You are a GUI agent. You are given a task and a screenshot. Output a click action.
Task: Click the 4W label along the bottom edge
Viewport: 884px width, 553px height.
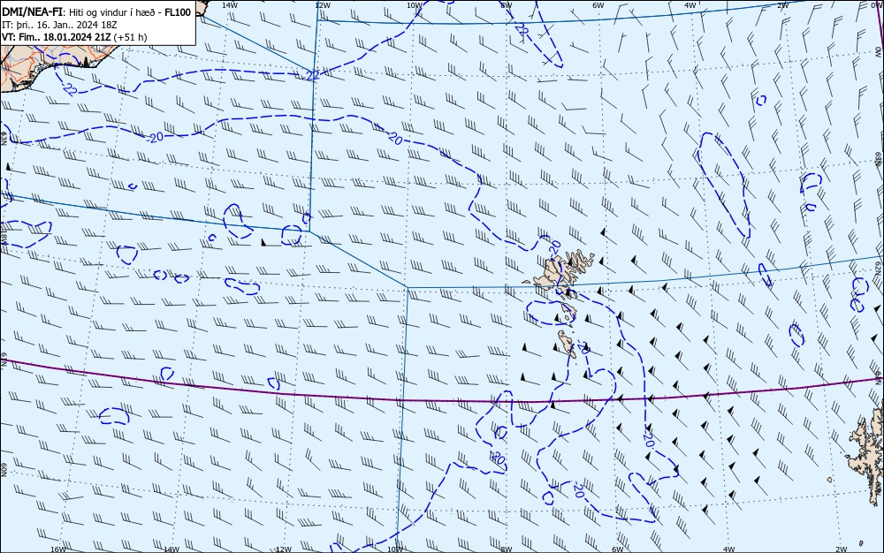tap(729, 549)
